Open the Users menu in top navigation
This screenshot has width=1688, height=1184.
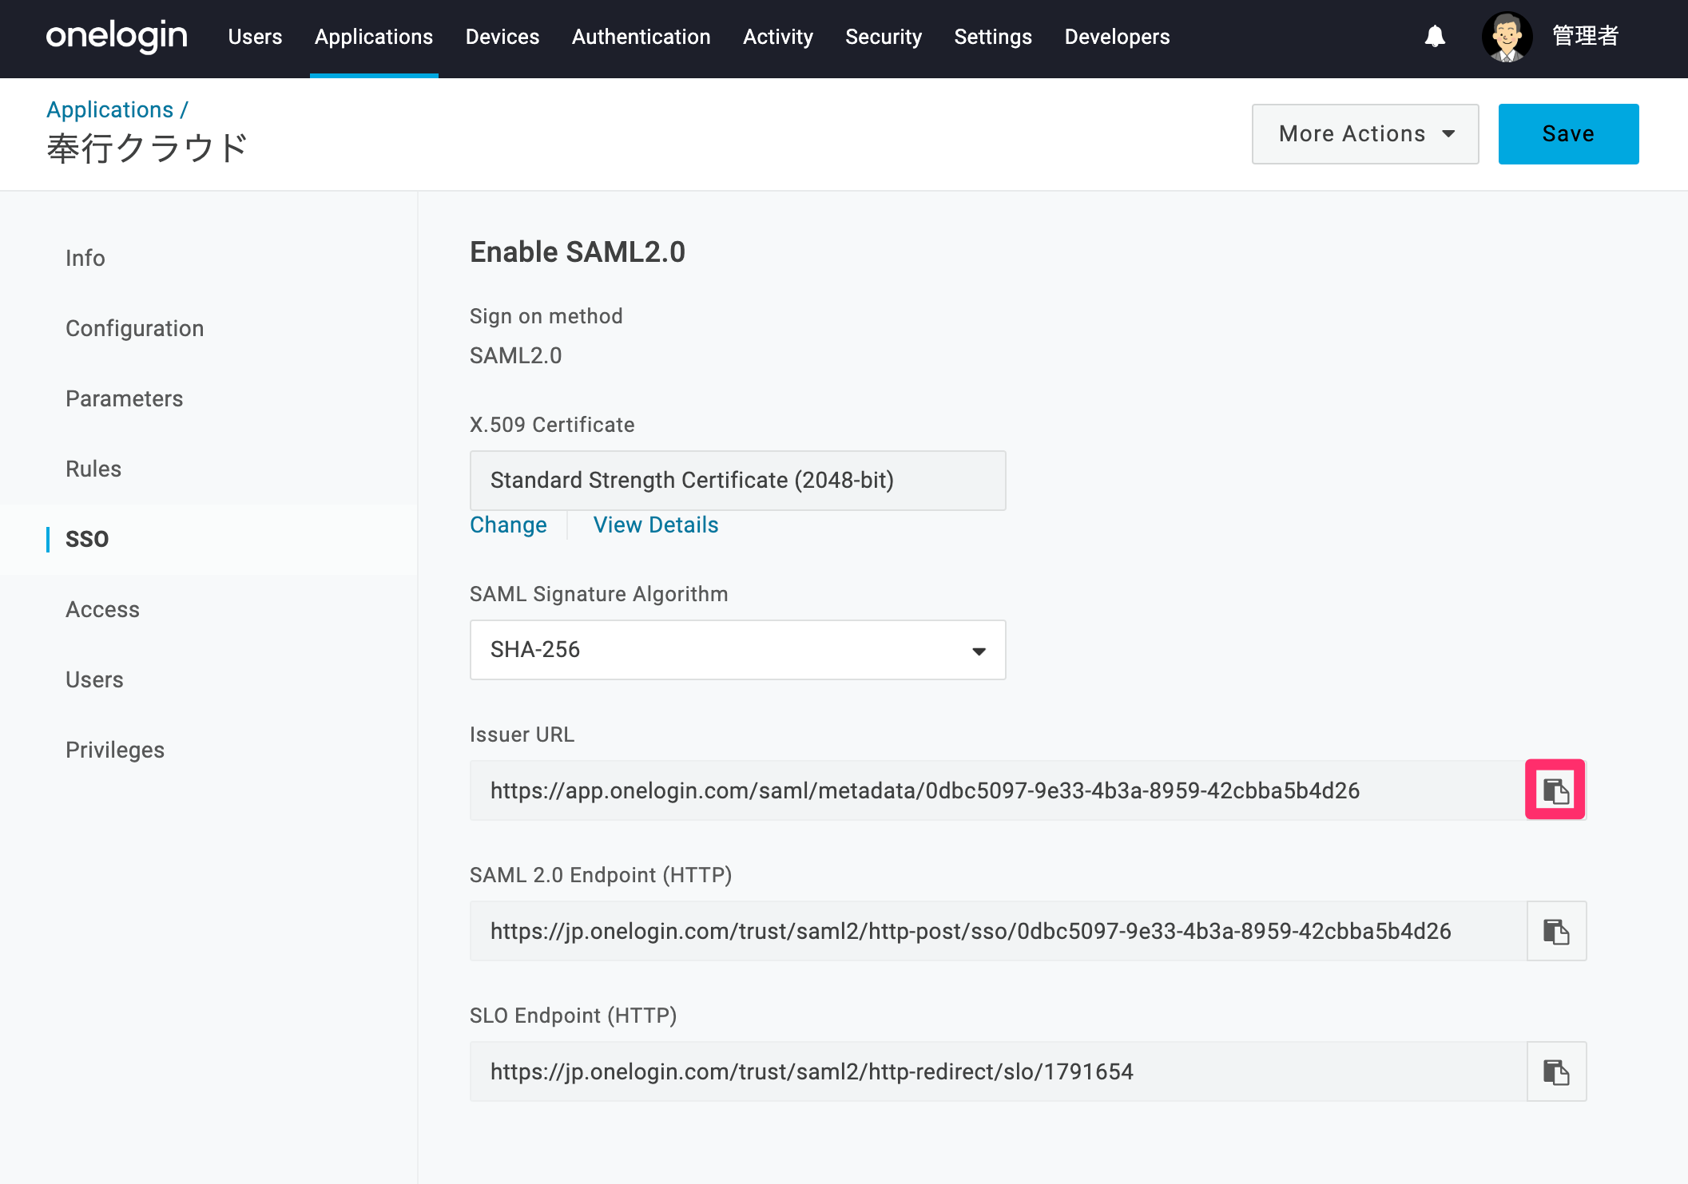coord(255,37)
